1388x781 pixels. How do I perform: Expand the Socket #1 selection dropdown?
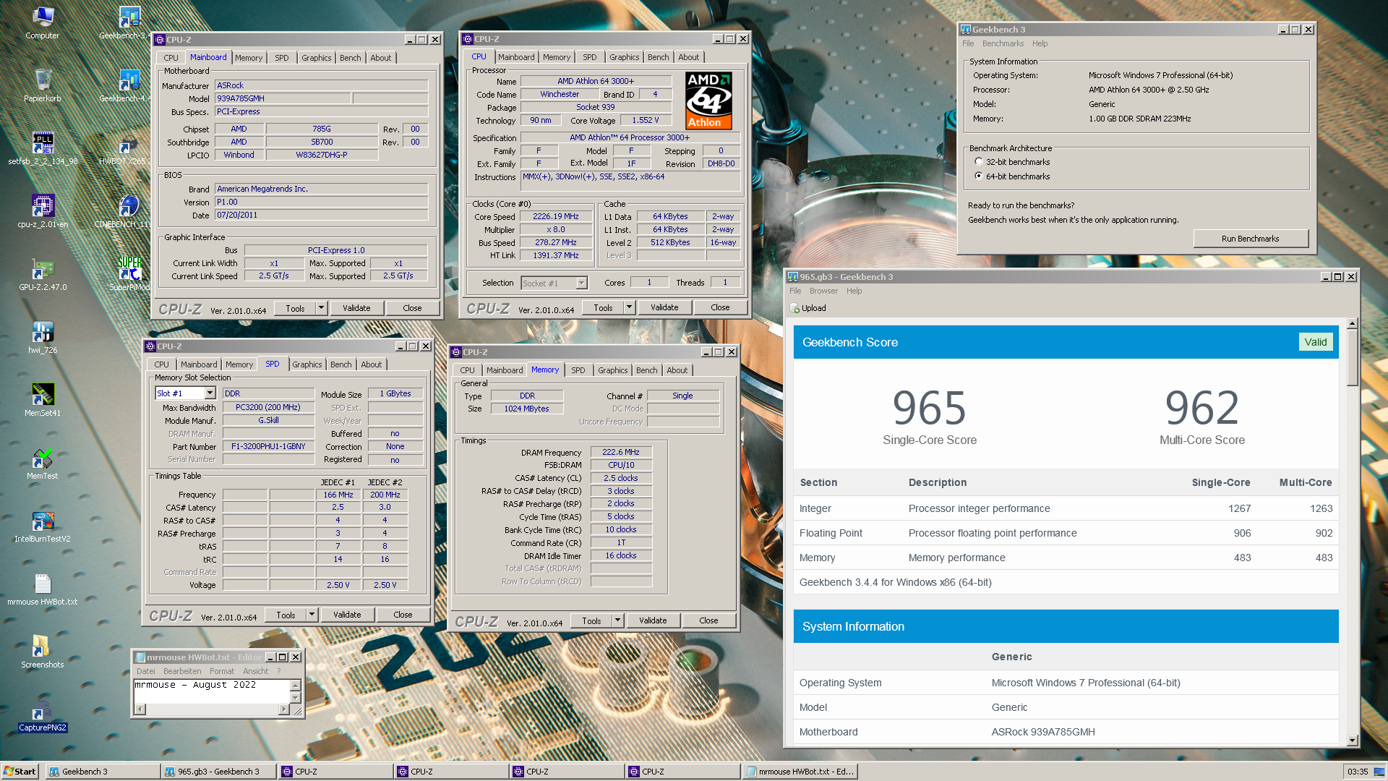tap(581, 283)
